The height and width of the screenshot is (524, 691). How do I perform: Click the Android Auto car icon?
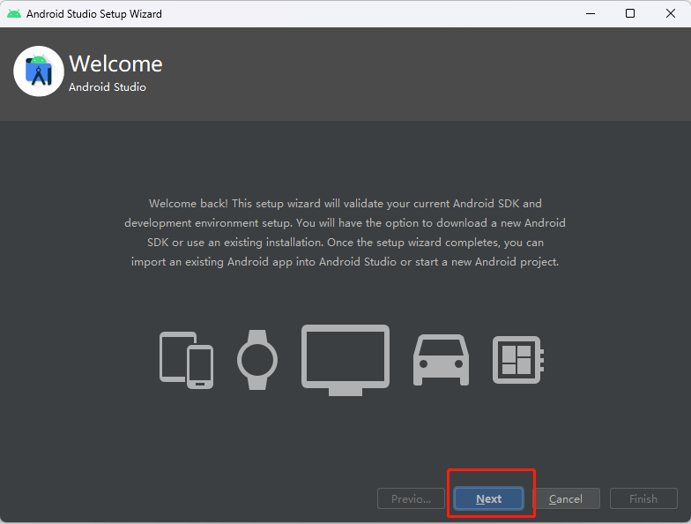click(441, 360)
